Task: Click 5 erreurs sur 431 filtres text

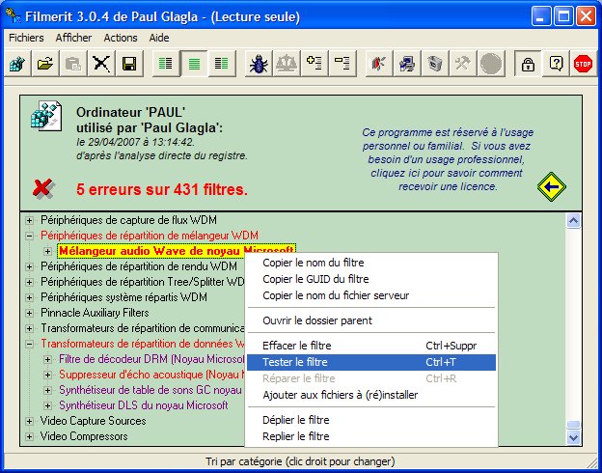Action: click(x=162, y=189)
